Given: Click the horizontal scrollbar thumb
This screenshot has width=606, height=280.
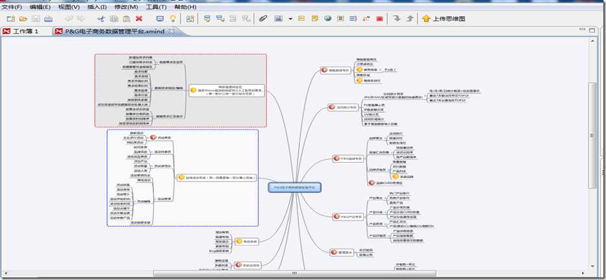Looking at the screenshot, I should coord(294,273).
